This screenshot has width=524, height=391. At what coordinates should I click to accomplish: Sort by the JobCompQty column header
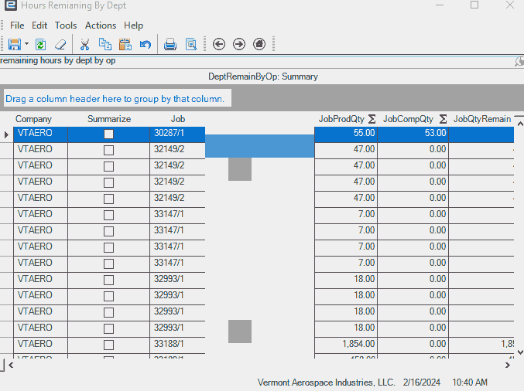pos(408,119)
